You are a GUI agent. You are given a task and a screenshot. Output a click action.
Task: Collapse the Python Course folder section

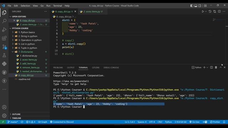(10, 28)
